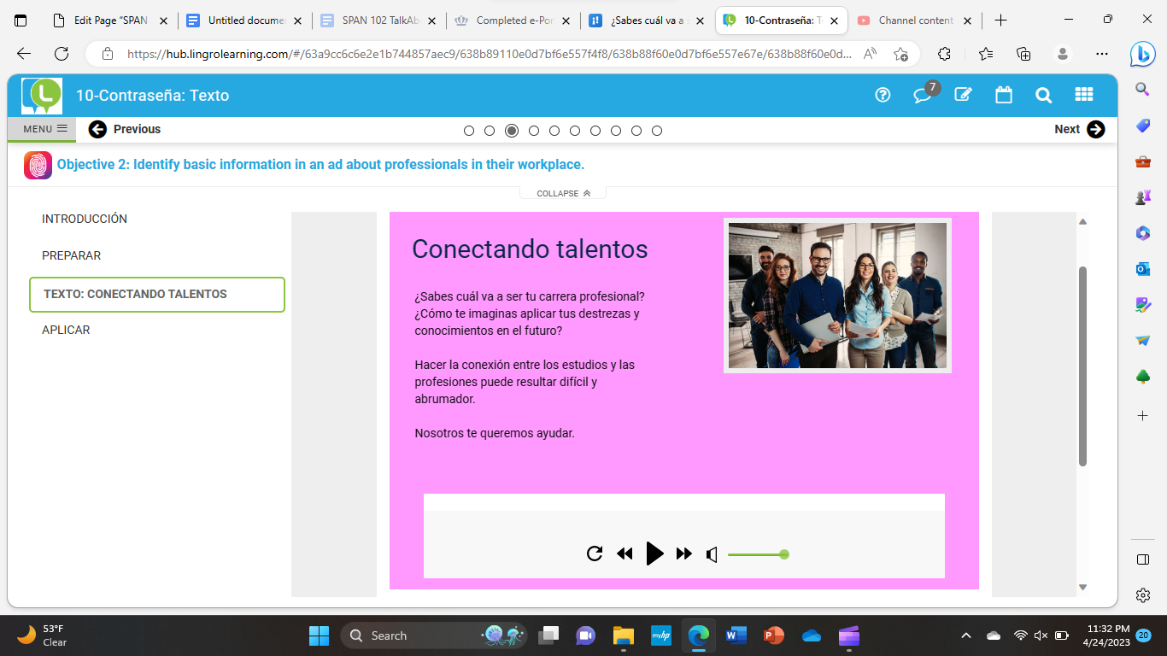This screenshot has height=656, width=1167.
Task: Fast forward the audio track
Action: point(684,553)
